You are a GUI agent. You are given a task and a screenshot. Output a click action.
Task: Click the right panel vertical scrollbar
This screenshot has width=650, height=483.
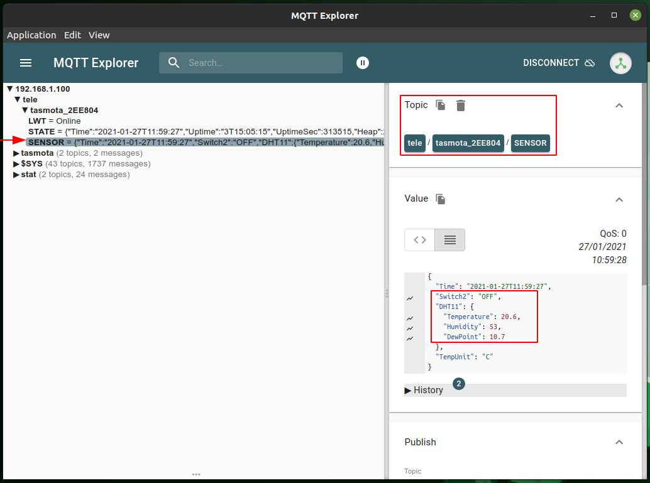point(644,184)
